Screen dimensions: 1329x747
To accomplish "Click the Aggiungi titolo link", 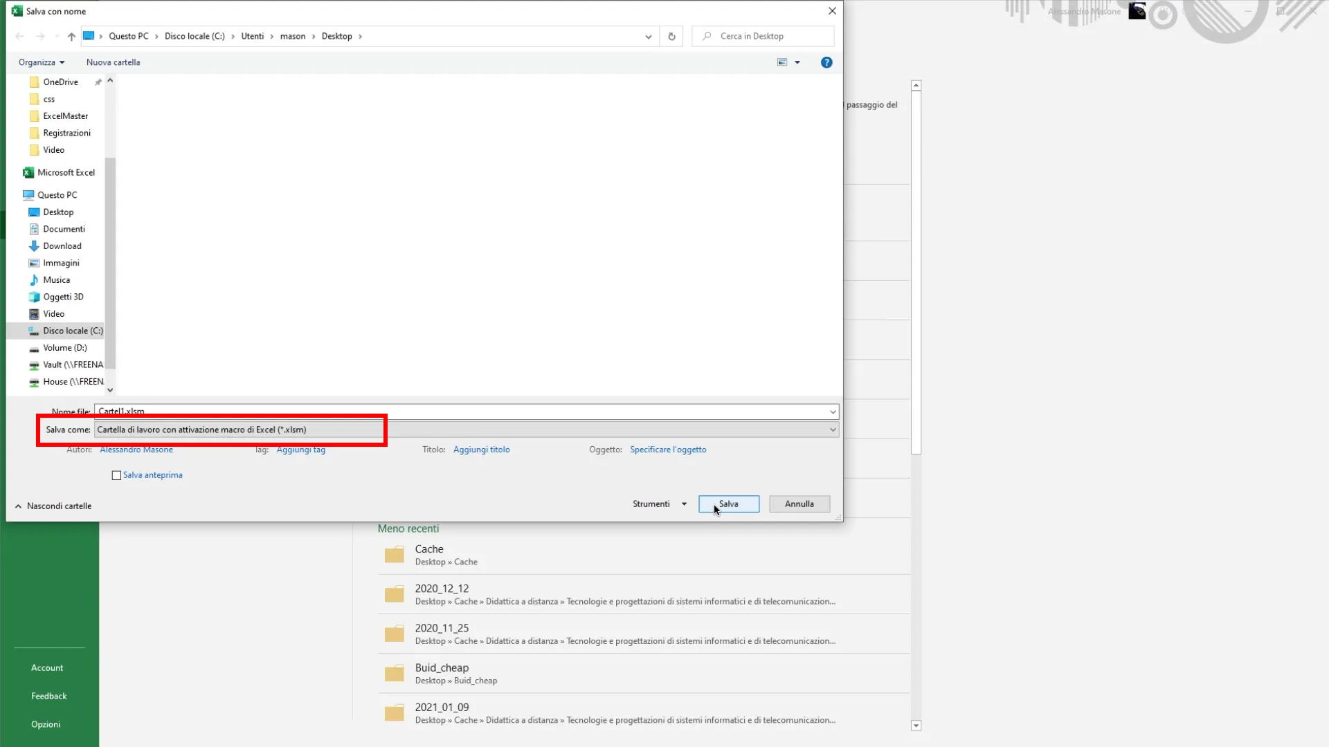I will click(481, 450).
